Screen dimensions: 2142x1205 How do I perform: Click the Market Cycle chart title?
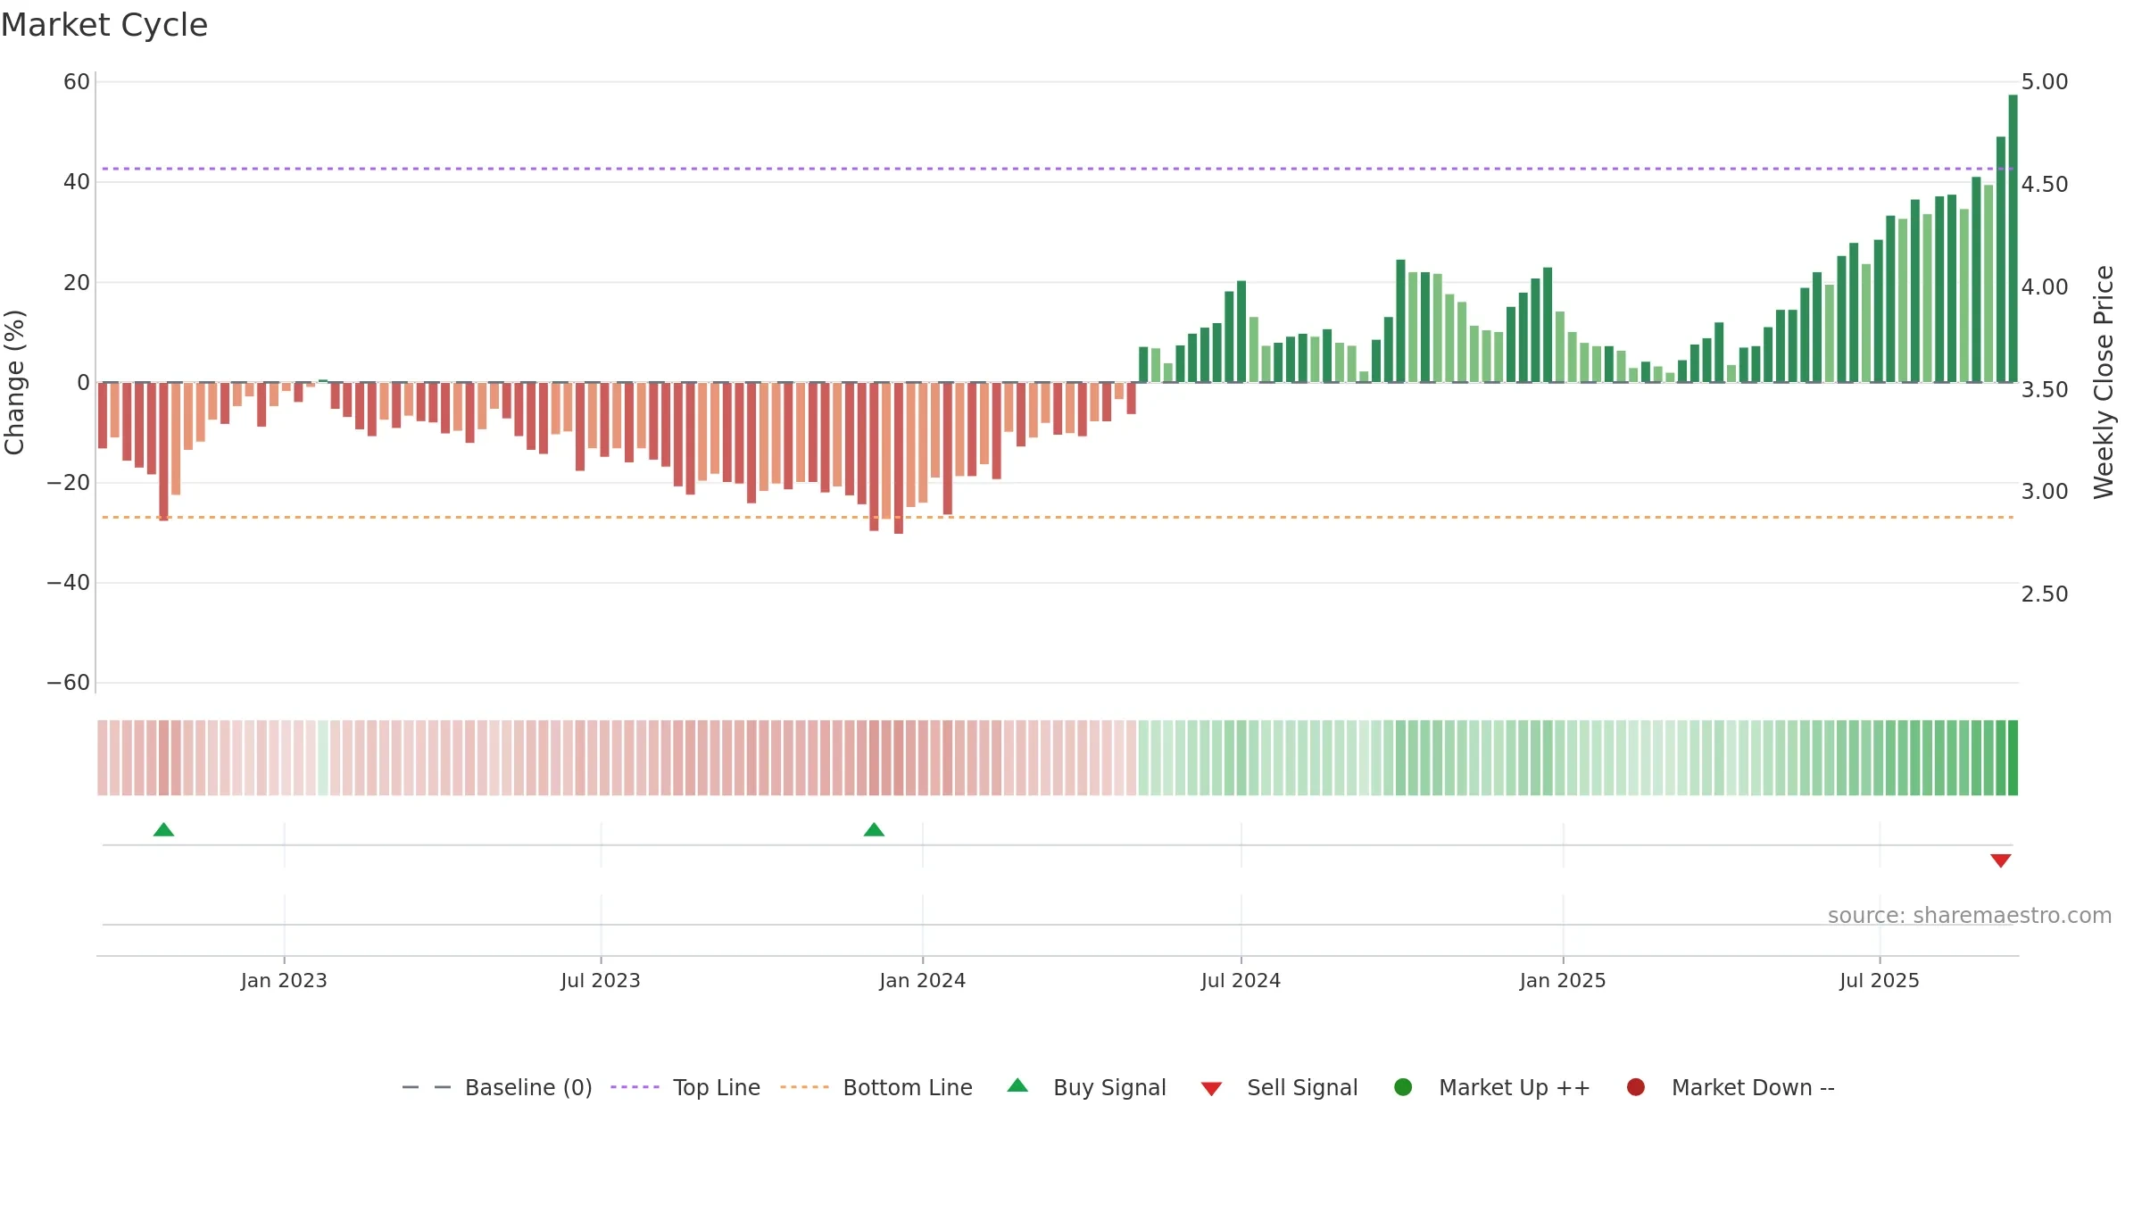(x=104, y=25)
